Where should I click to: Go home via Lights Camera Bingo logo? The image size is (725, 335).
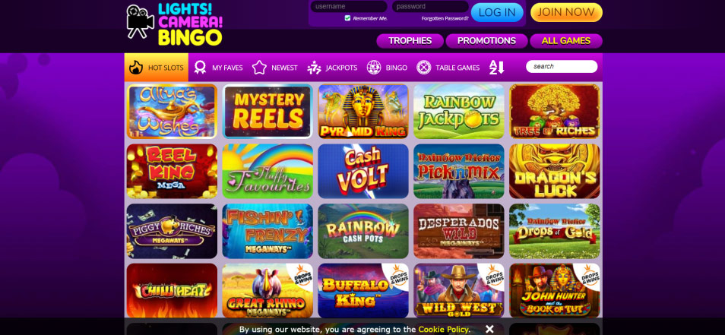click(174, 24)
